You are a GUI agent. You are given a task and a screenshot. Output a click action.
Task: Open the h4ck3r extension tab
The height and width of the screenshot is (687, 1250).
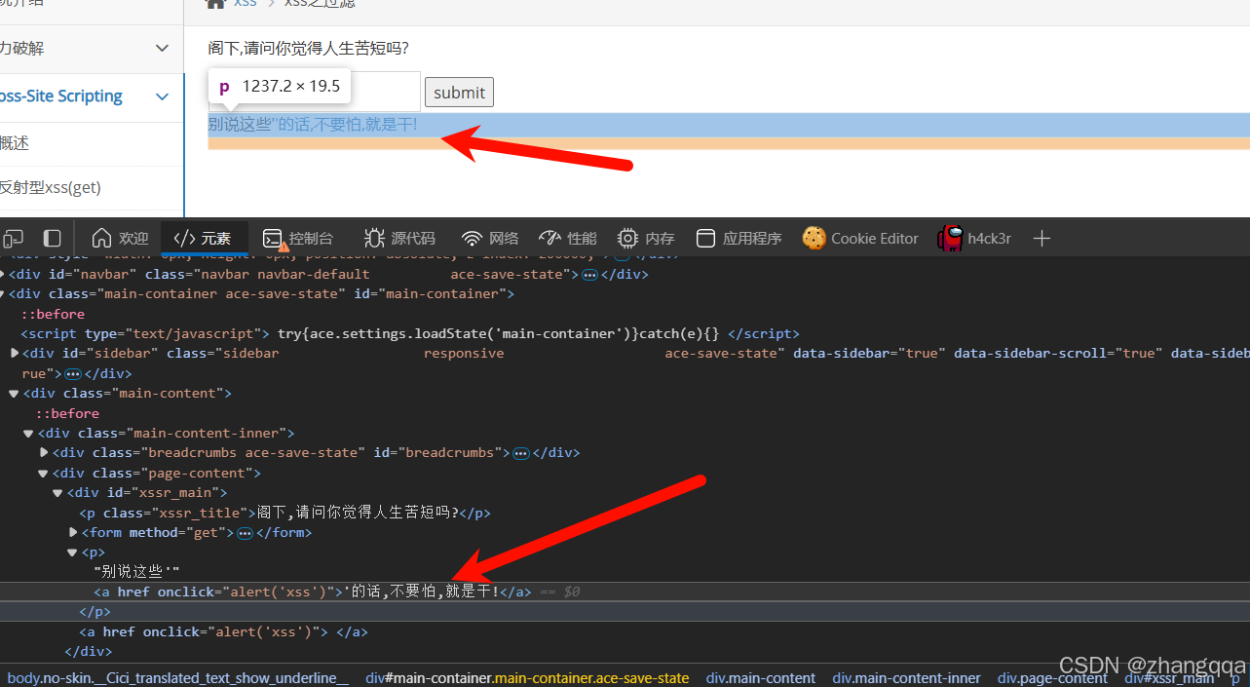click(974, 239)
